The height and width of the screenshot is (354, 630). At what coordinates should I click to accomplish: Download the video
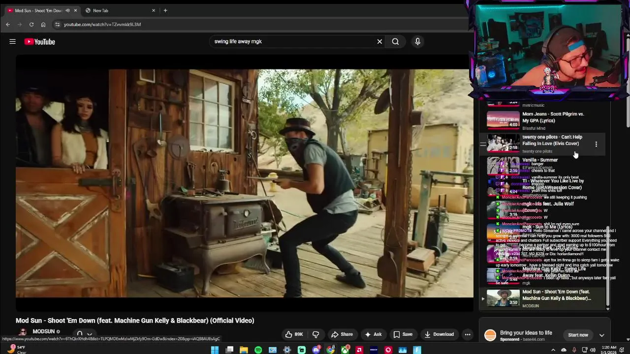click(439, 334)
